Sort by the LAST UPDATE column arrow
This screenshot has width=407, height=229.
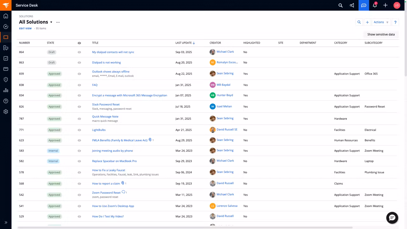[194, 43]
